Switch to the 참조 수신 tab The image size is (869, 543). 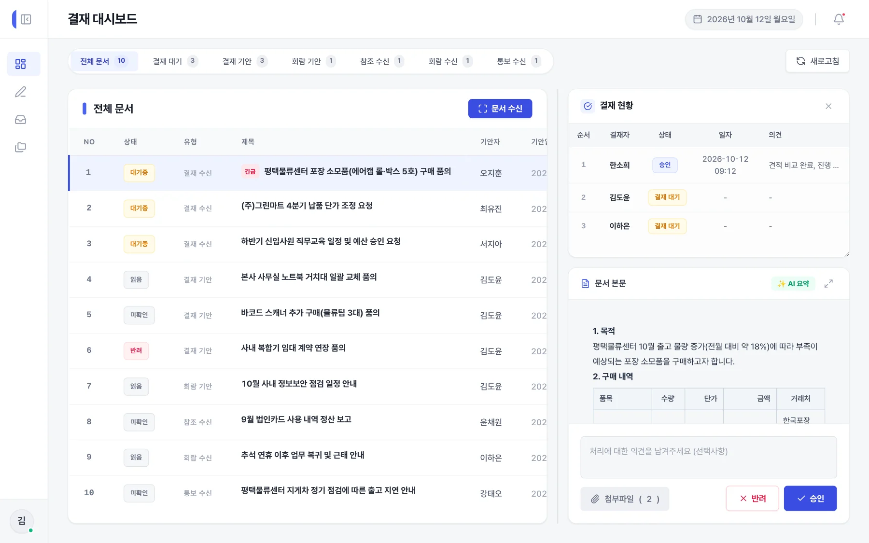click(x=381, y=61)
